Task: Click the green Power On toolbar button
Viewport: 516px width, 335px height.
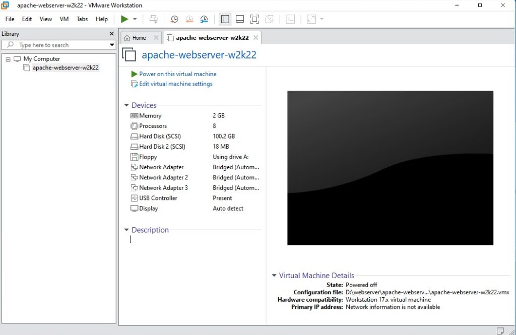Action: pyautogui.click(x=124, y=19)
